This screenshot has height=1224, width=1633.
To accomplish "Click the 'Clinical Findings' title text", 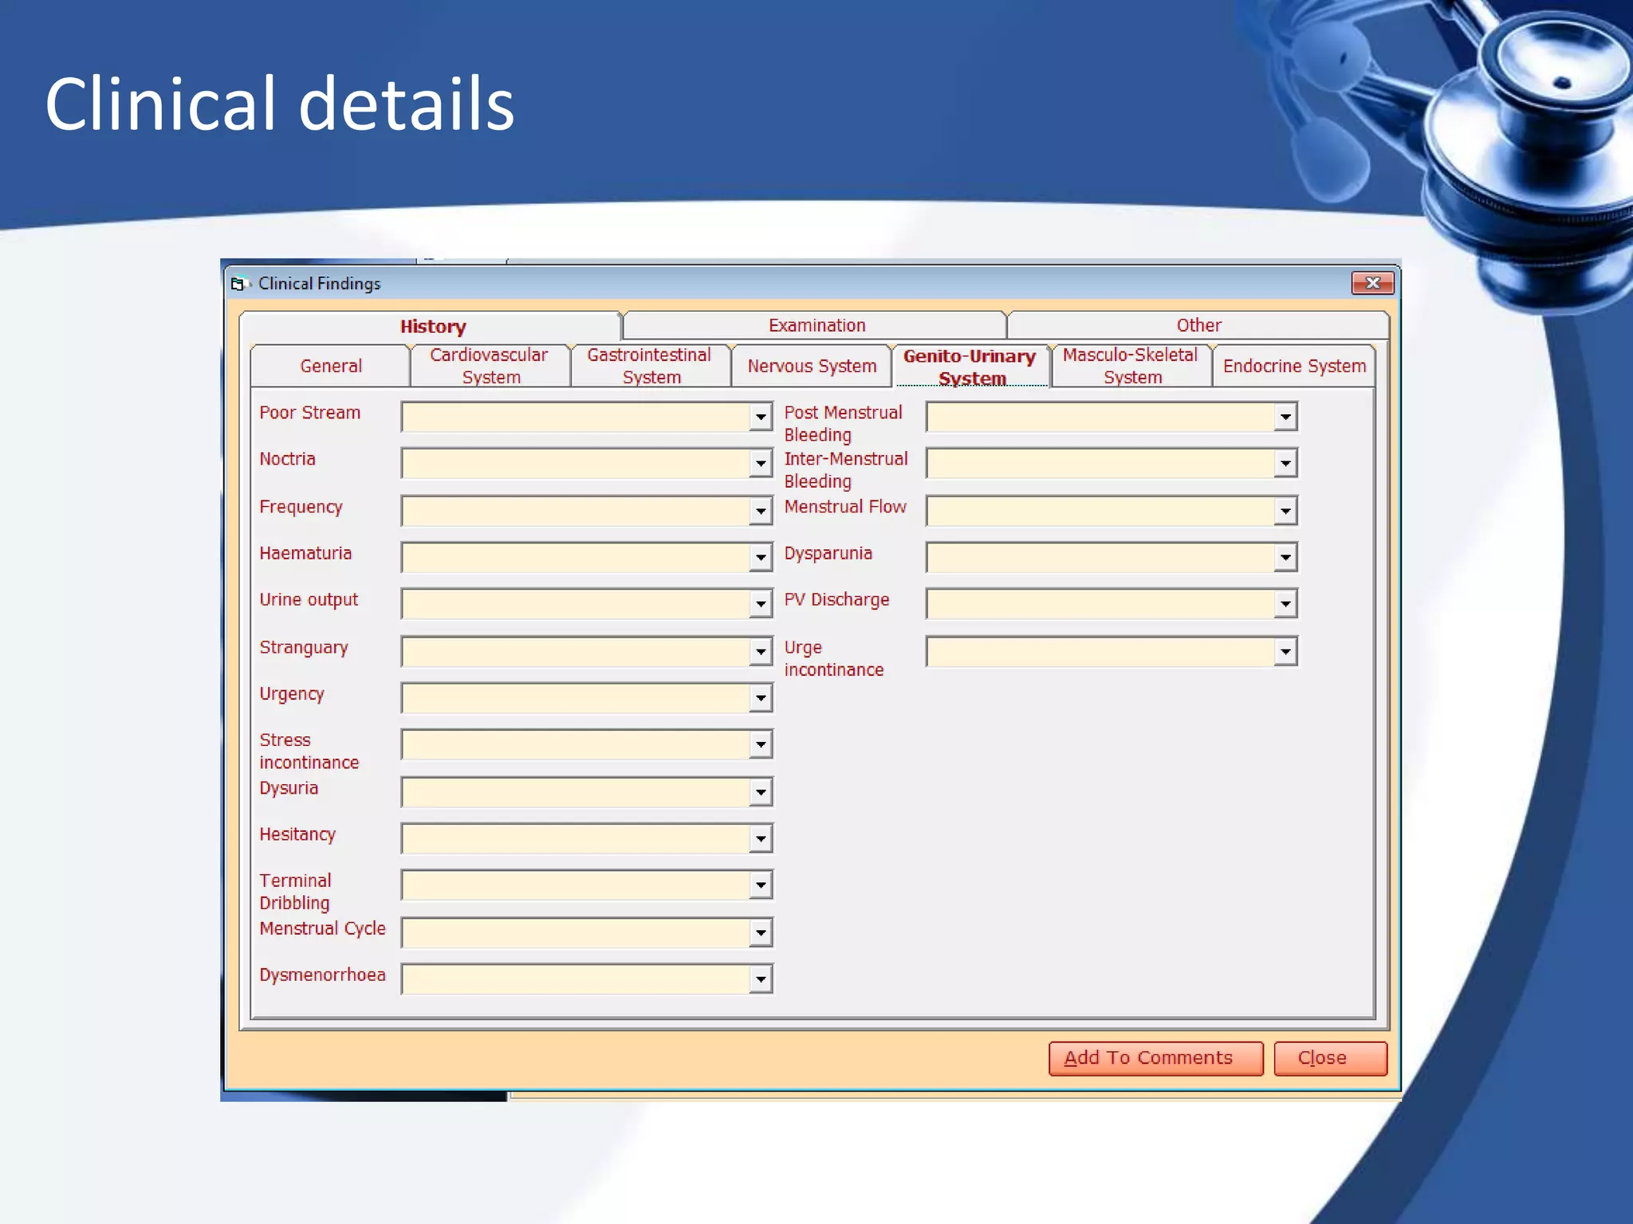I will coord(319,284).
